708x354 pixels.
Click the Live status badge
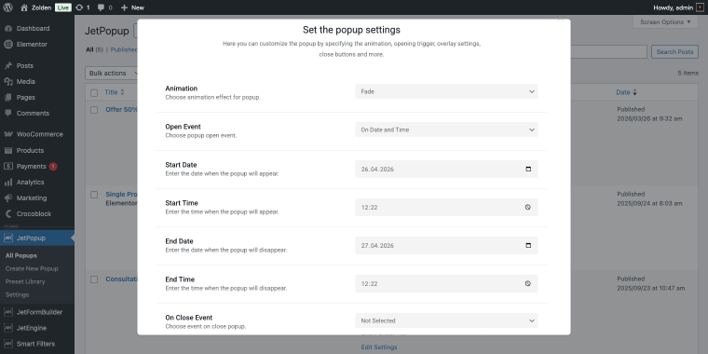63,7
